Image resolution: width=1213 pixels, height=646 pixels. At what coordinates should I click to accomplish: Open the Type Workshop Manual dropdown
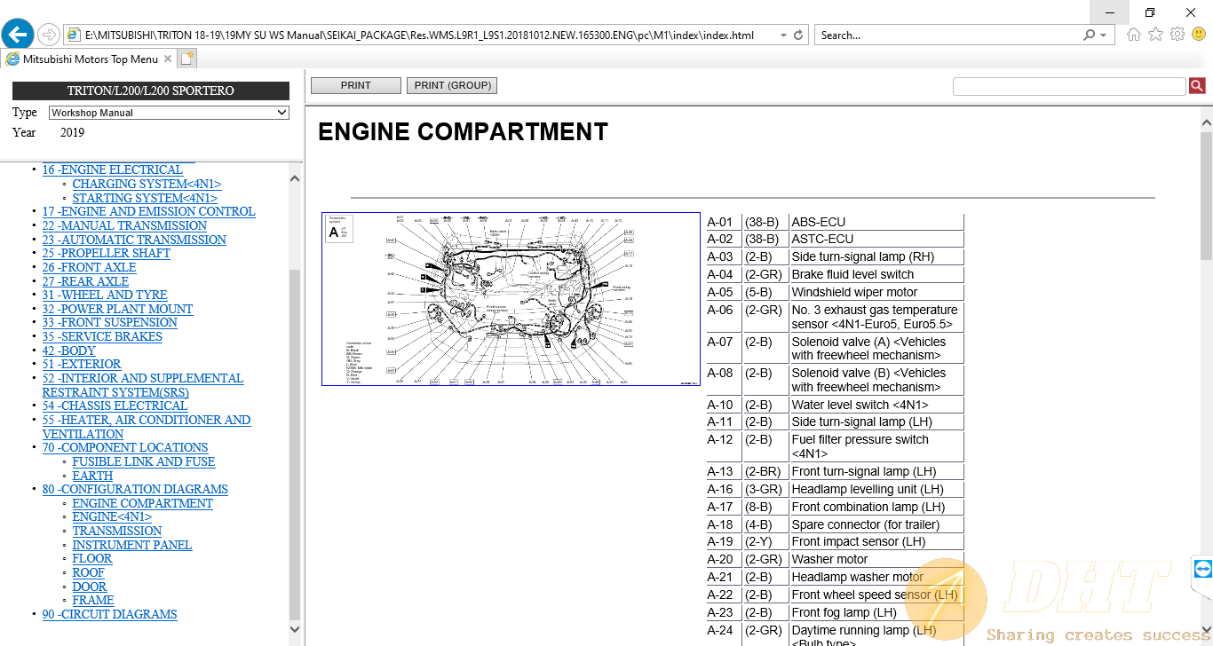pyautogui.click(x=169, y=113)
